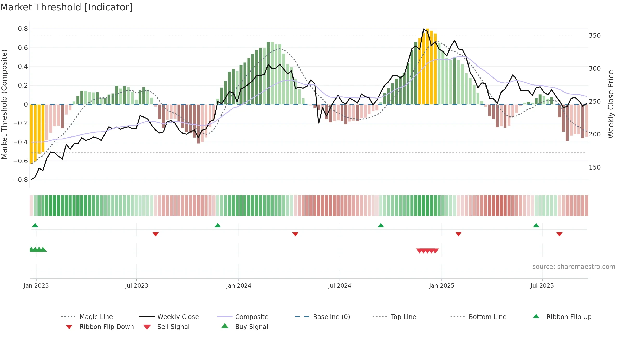This screenshot has width=624, height=351.
Task: Toggle the Magic Line legend entry
Action: click(x=87, y=317)
